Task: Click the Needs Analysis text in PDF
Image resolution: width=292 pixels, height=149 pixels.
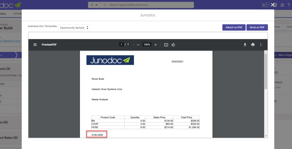Action: (x=100, y=99)
